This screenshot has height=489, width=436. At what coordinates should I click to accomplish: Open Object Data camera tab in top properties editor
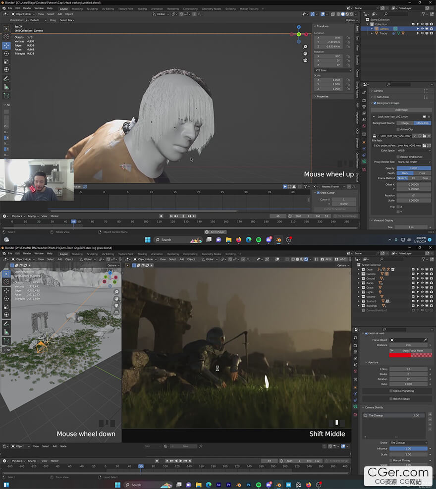[x=364, y=162]
